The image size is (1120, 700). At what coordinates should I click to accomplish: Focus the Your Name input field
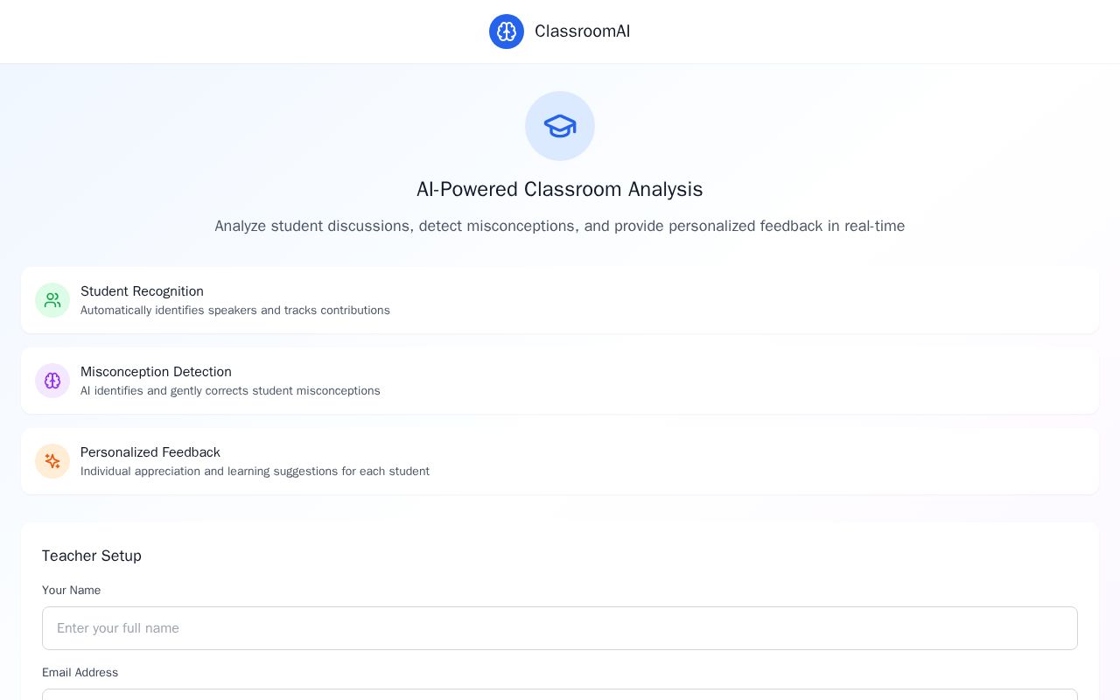click(x=560, y=628)
